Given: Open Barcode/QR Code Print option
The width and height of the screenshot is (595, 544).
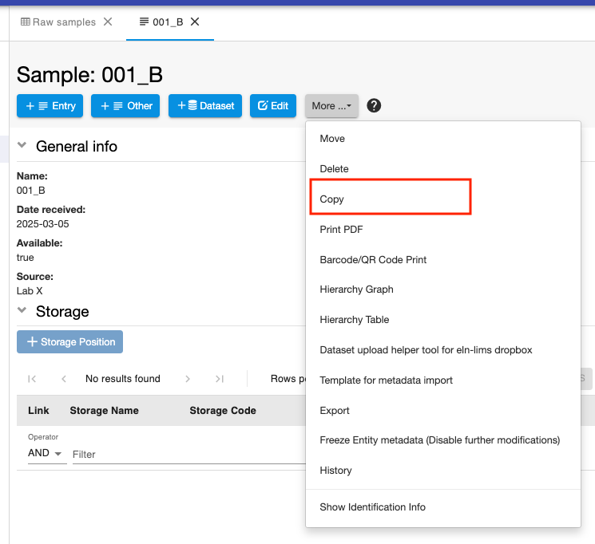Looking at the screenshot, I should [442, 260].
